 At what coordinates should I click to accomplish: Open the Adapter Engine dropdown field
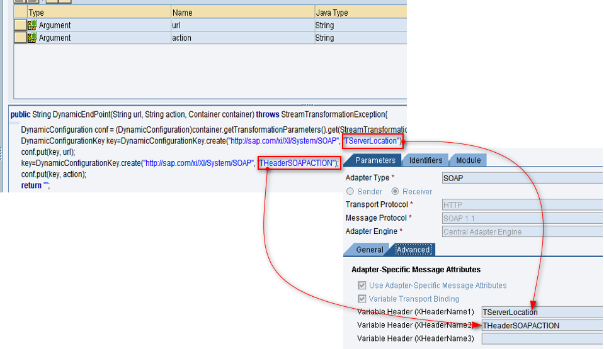click(x=522, y=231)
